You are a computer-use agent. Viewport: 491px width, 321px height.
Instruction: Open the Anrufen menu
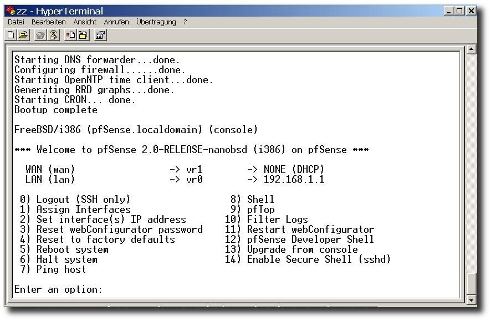(116, 22)
